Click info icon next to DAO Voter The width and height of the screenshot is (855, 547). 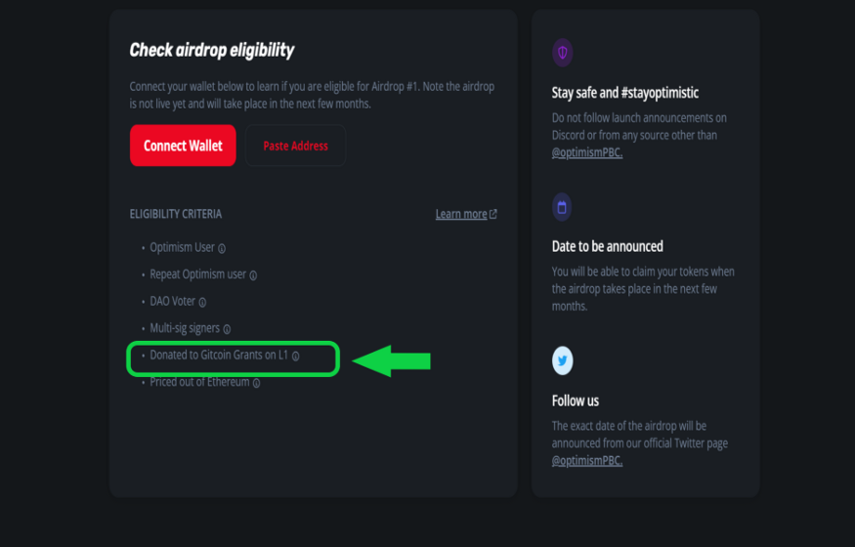coord(202,302)
